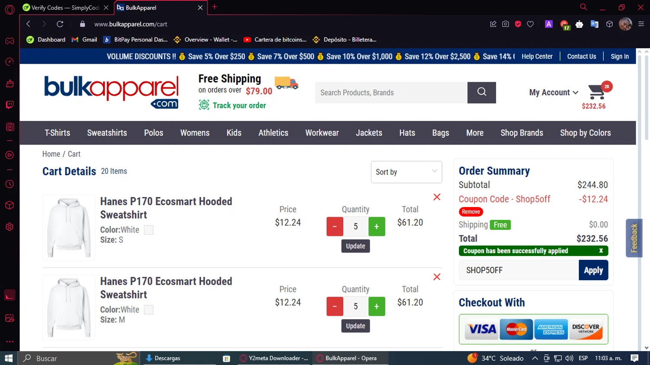Open Help Center link
The height and width of the screenshot is (365, 650).
pos(537,56)
